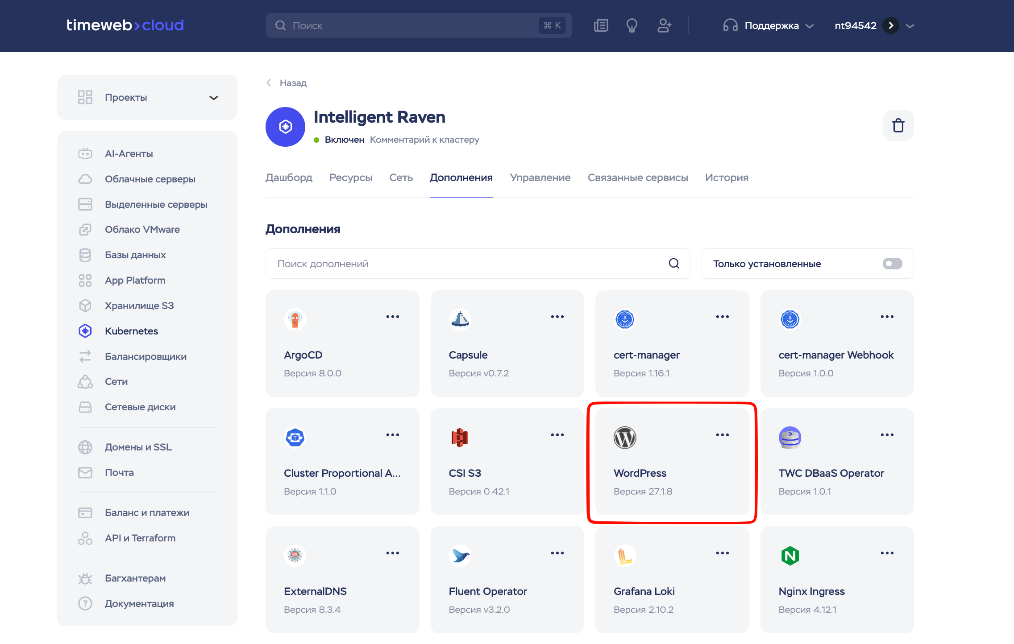Screen dimensions: 1014x644
Task: Expand account menu next to nt94542
Action: [x=910, y=26]
